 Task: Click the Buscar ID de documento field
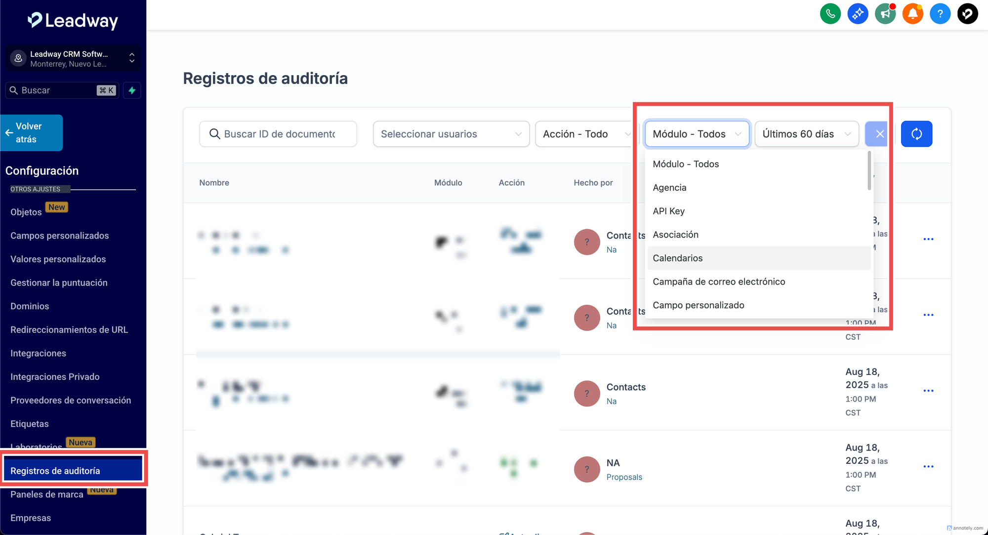click(279, 134)
